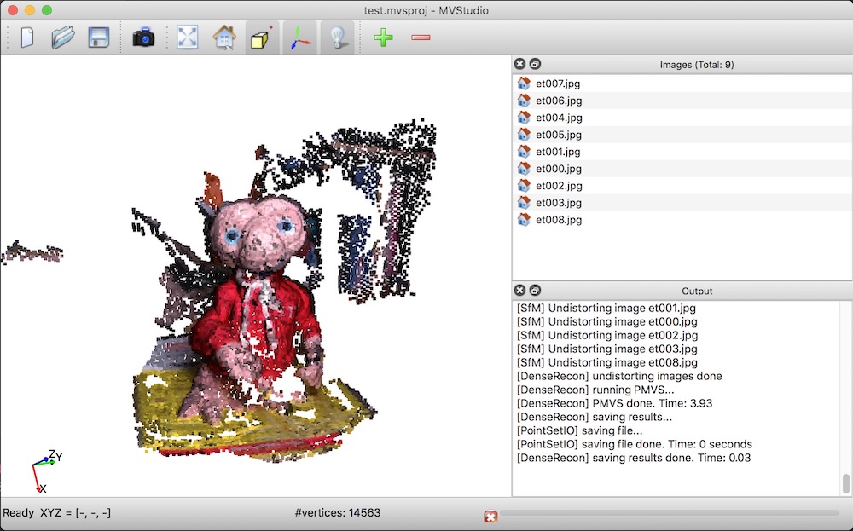
Task: Click the image icon beside et000.jpg
Action: click(x=524, y=169)
